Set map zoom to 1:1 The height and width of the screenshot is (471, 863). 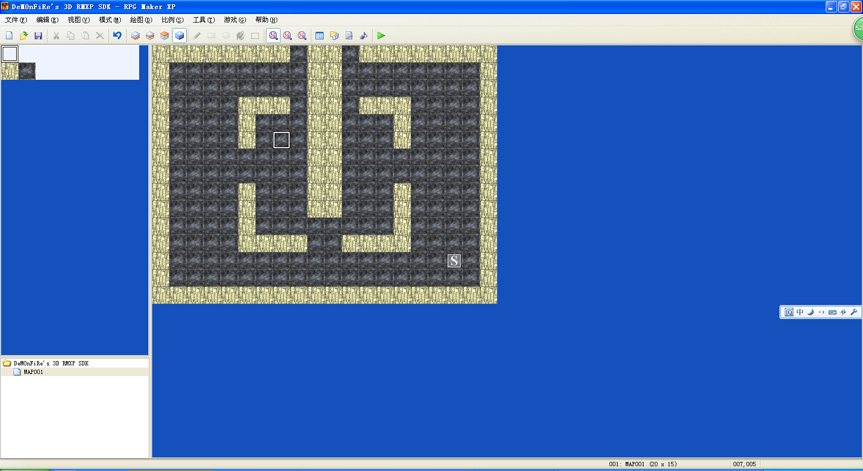273,36
